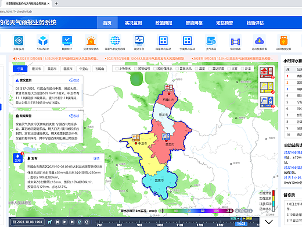
Task: Click the play button on the timeline
Action: [64, 222]
